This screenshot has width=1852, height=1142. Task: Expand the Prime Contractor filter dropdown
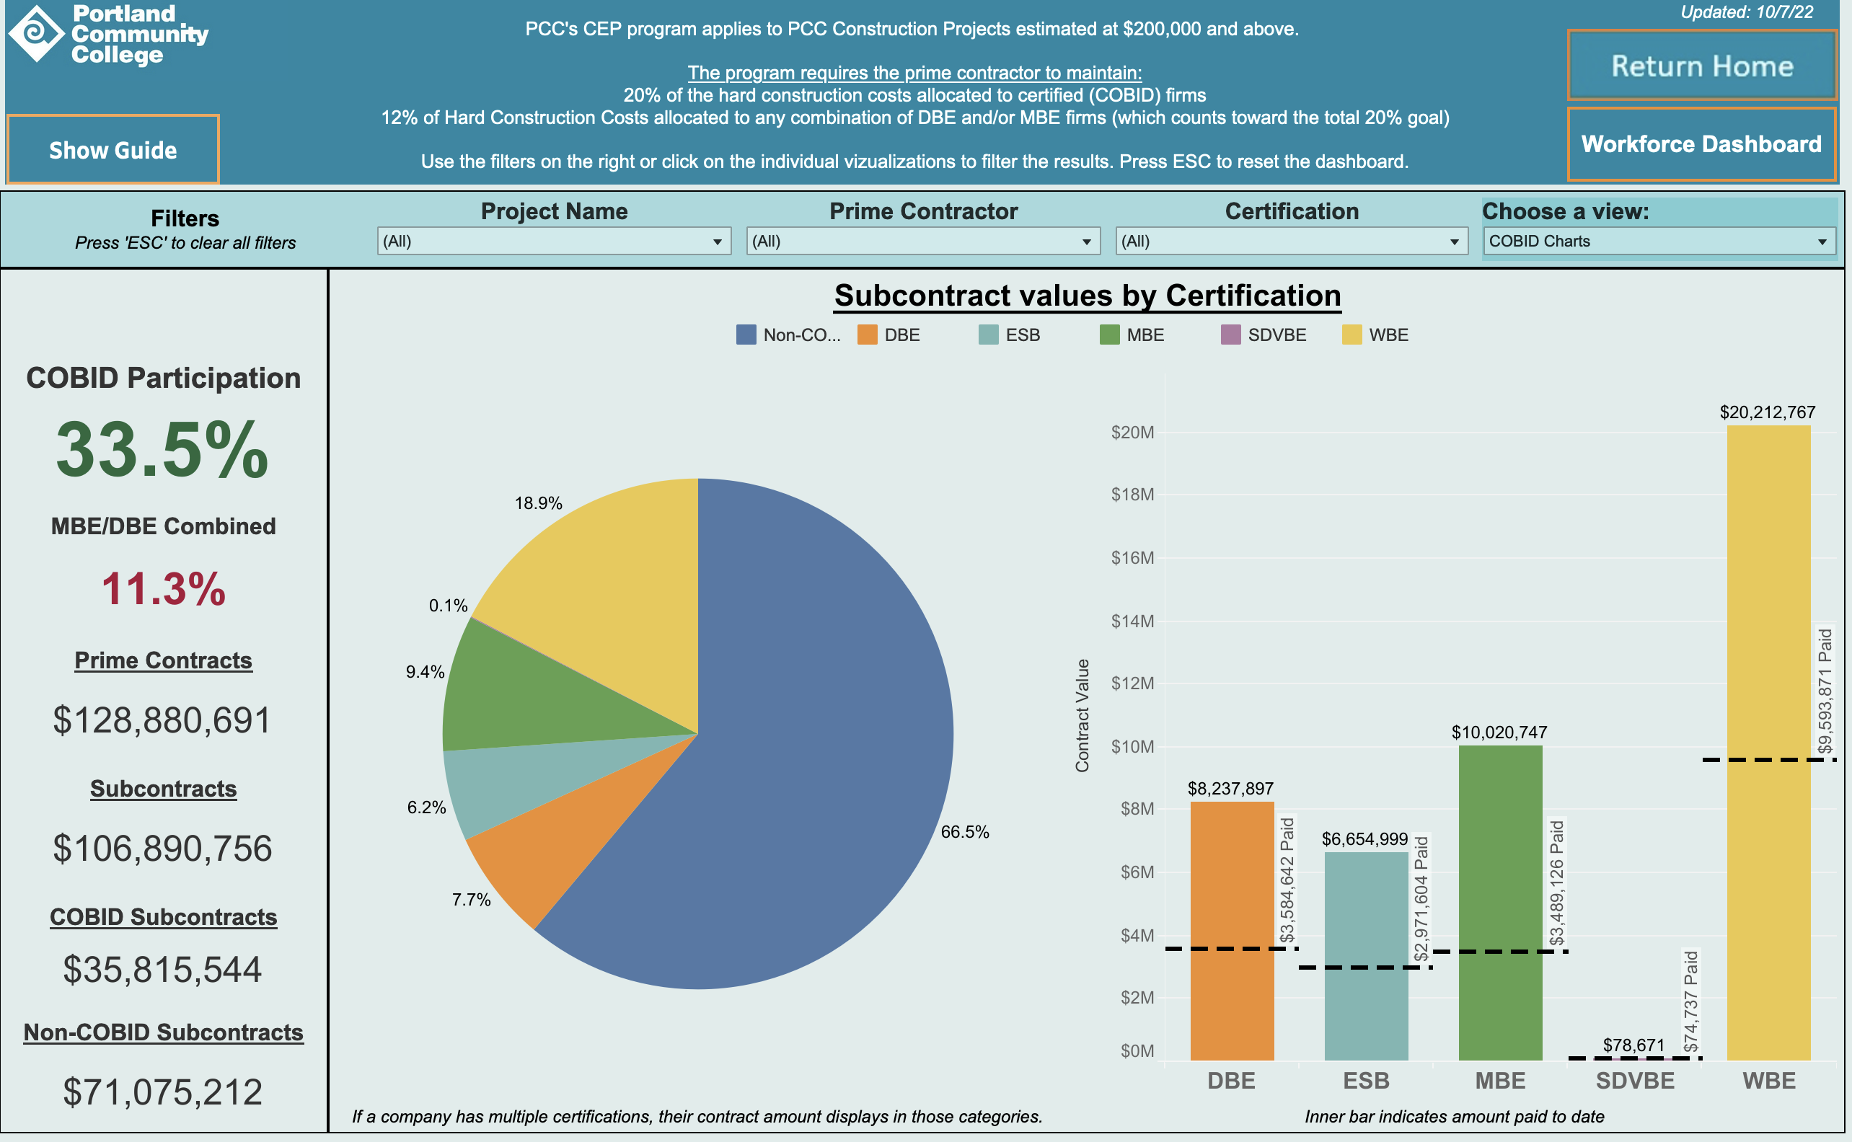922,242
